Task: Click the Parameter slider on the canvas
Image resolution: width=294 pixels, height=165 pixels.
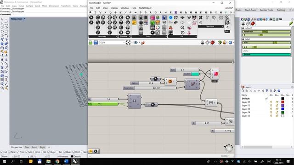Action: point(150,88)
